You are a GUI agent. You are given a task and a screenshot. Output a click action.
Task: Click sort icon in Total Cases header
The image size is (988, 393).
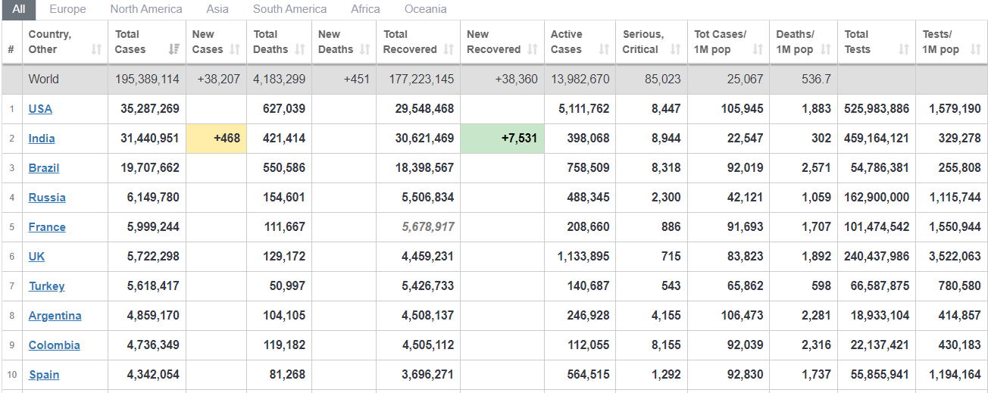(x=174, y=49)
